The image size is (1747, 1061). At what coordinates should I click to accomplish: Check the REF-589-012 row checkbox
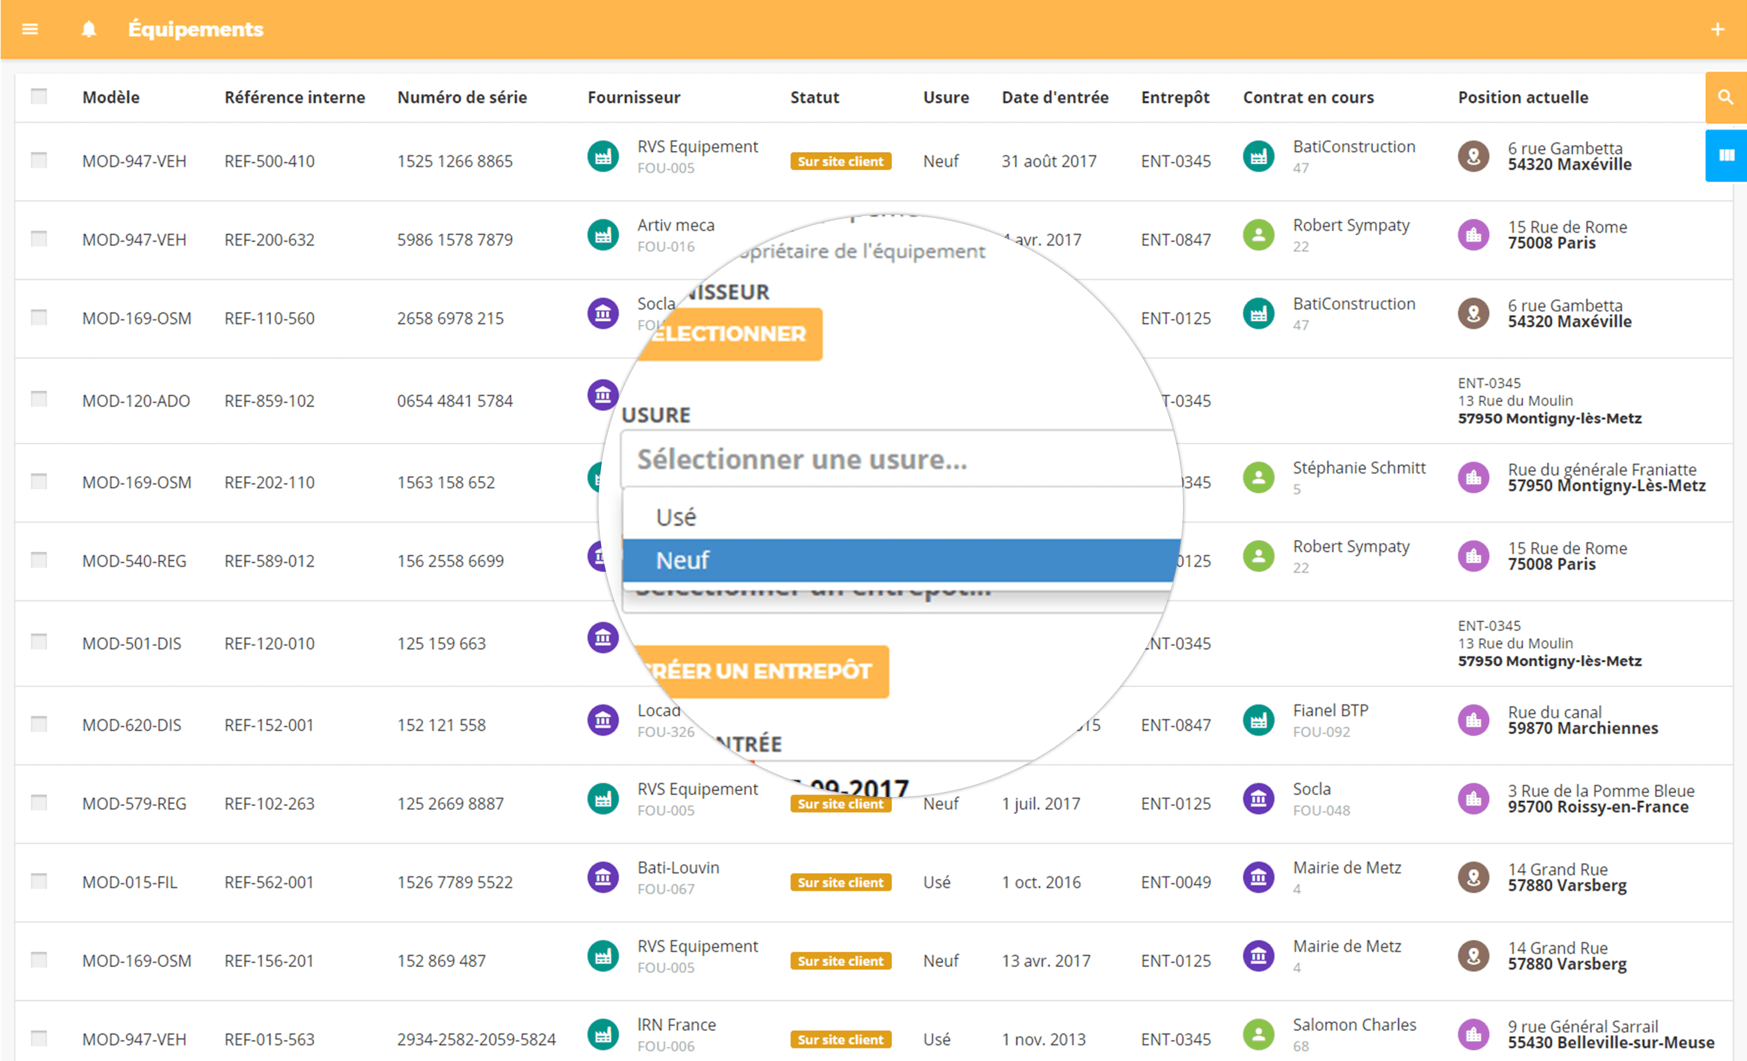pos(39,560)
